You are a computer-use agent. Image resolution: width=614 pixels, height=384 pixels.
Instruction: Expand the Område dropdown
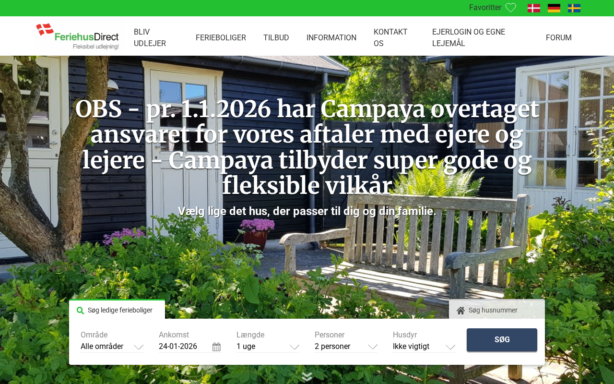click(112, 347)
